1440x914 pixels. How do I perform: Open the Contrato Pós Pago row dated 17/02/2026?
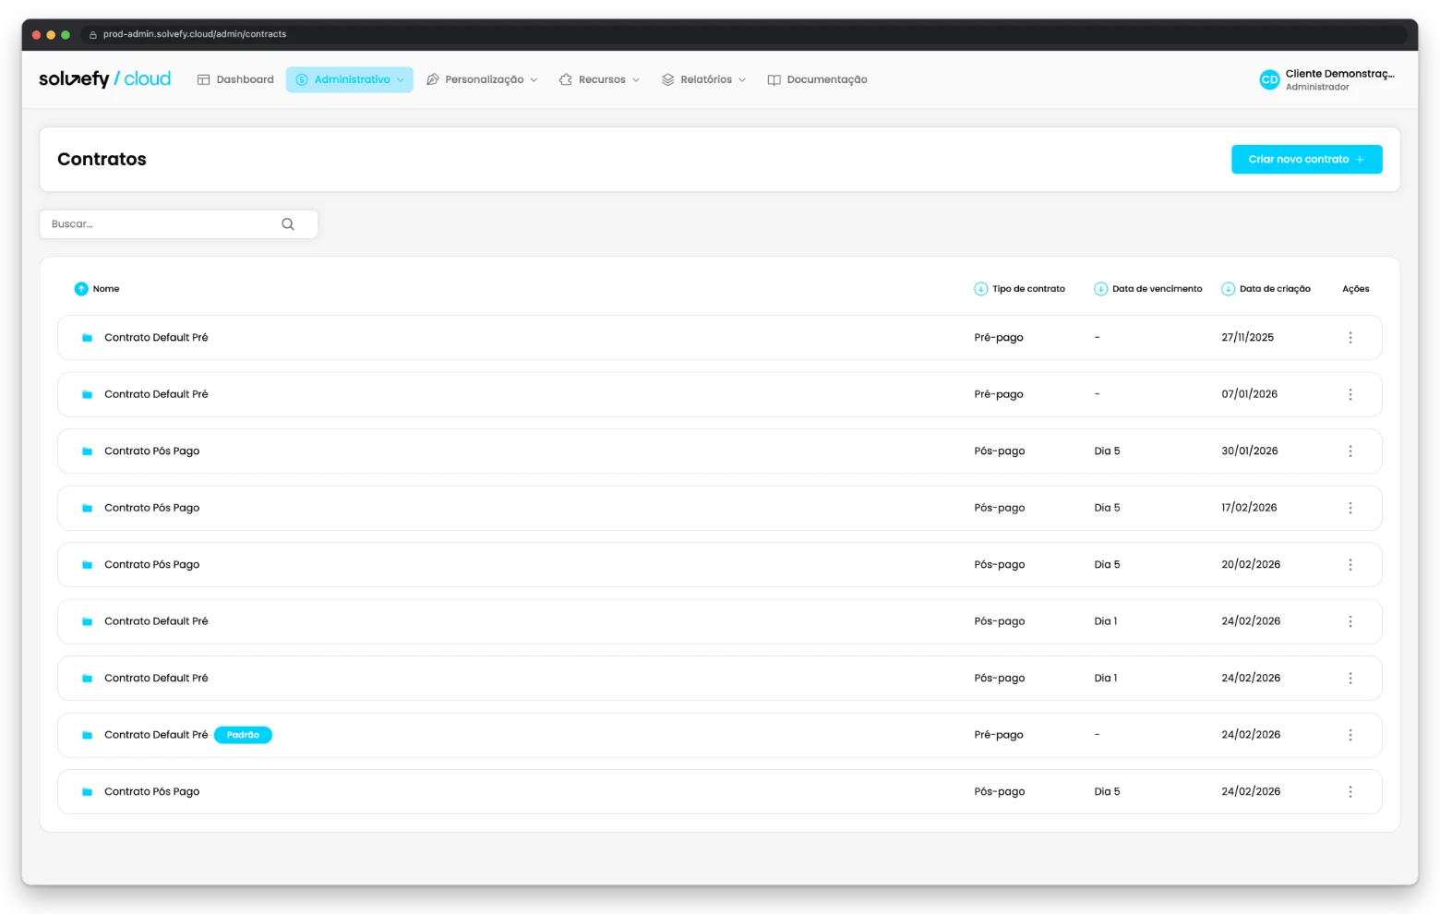[x=719, y=509]
